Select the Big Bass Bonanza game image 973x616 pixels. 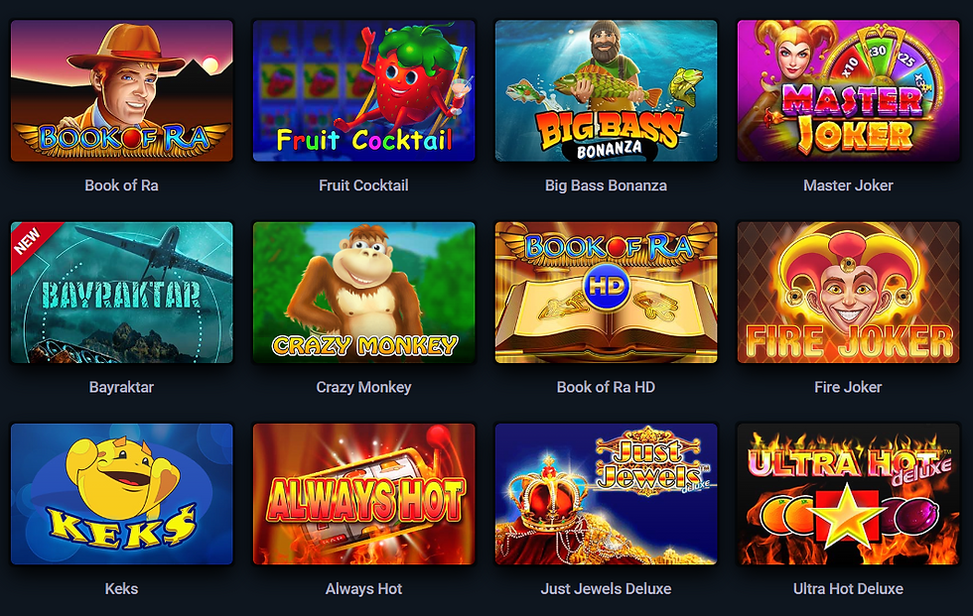pos(607,90)
